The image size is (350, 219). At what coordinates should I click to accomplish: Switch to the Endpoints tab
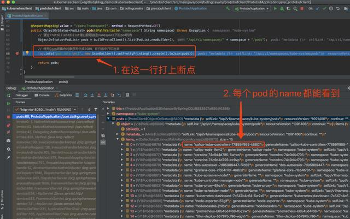pos(63,95)
